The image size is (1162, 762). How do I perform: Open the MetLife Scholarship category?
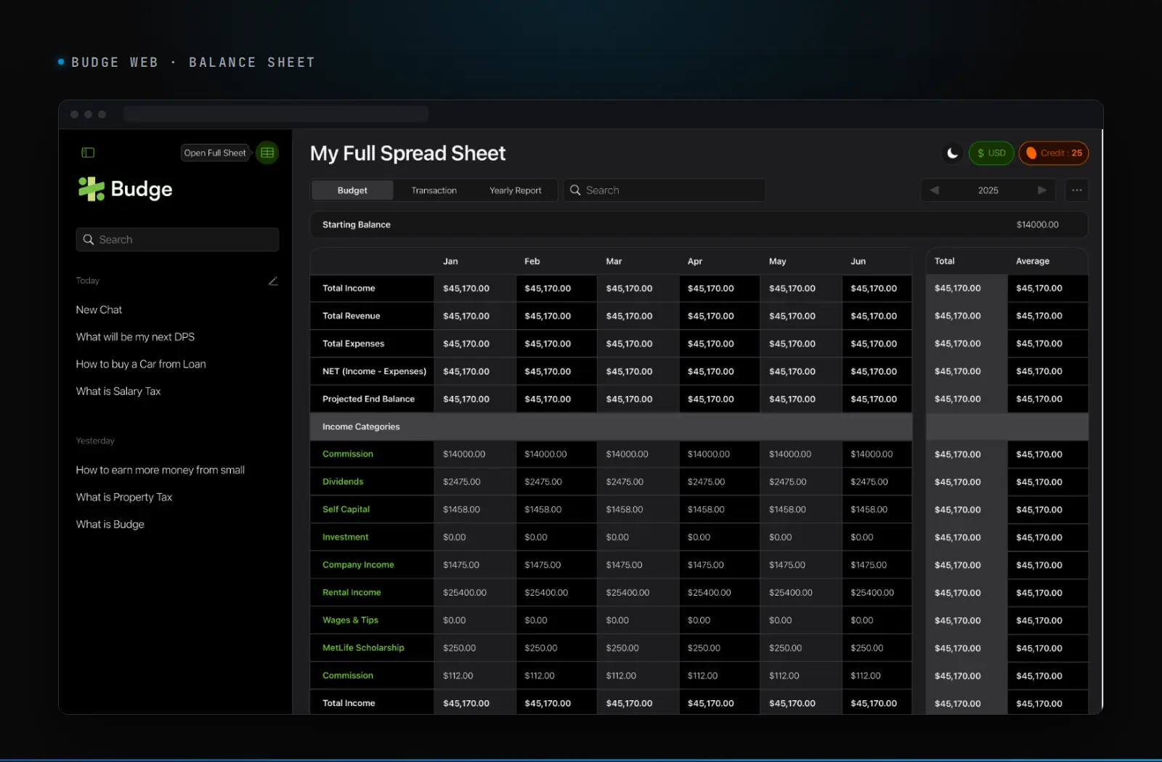coord(363,648)
